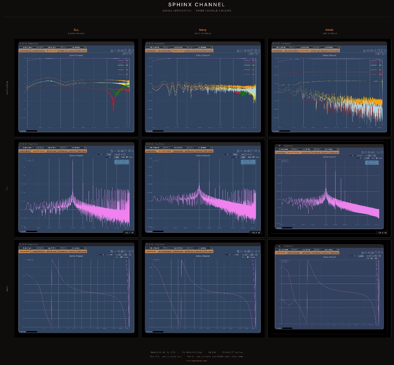The height and width of the screenshot is (365, 394).
Task: Switch to Performance tab in Amok Hammerstein screenshot
Action: [x=335, y=51]
